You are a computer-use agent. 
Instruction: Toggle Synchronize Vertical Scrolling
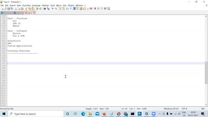60,9
